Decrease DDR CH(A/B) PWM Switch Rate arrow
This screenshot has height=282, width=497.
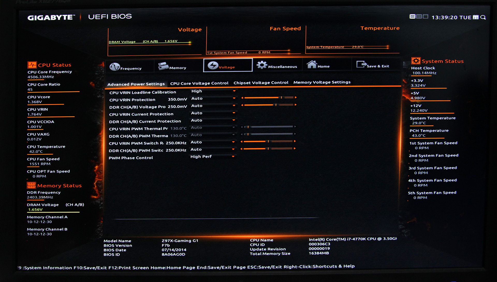point(242,149)
